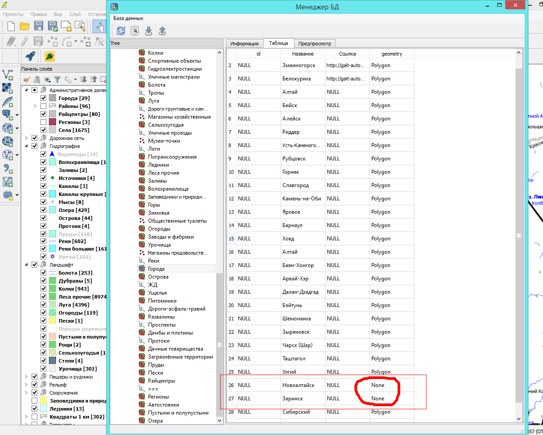Open the Проекты menu
Screen dimensions: 543x435
pyautogui.click(x=13, y=14)
